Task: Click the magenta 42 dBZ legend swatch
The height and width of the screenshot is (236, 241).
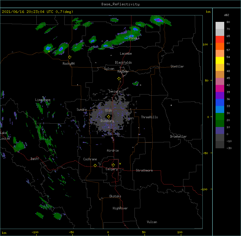Action: pyautogui.click(x=220, y=89)
